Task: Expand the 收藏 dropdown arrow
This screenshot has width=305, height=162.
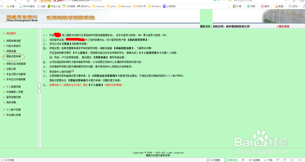Action: [16, 6]
